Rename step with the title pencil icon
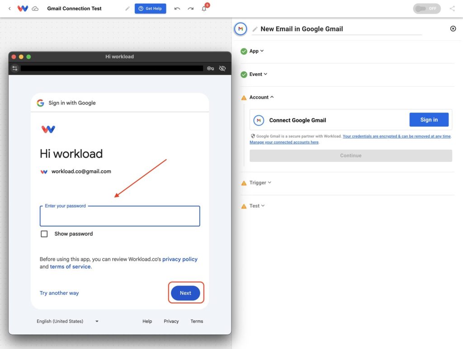 255,29
